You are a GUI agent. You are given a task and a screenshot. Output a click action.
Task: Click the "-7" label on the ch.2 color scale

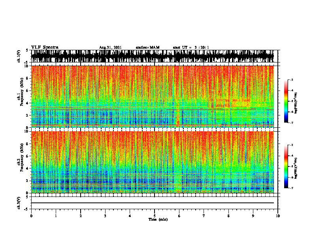[292, 188]
